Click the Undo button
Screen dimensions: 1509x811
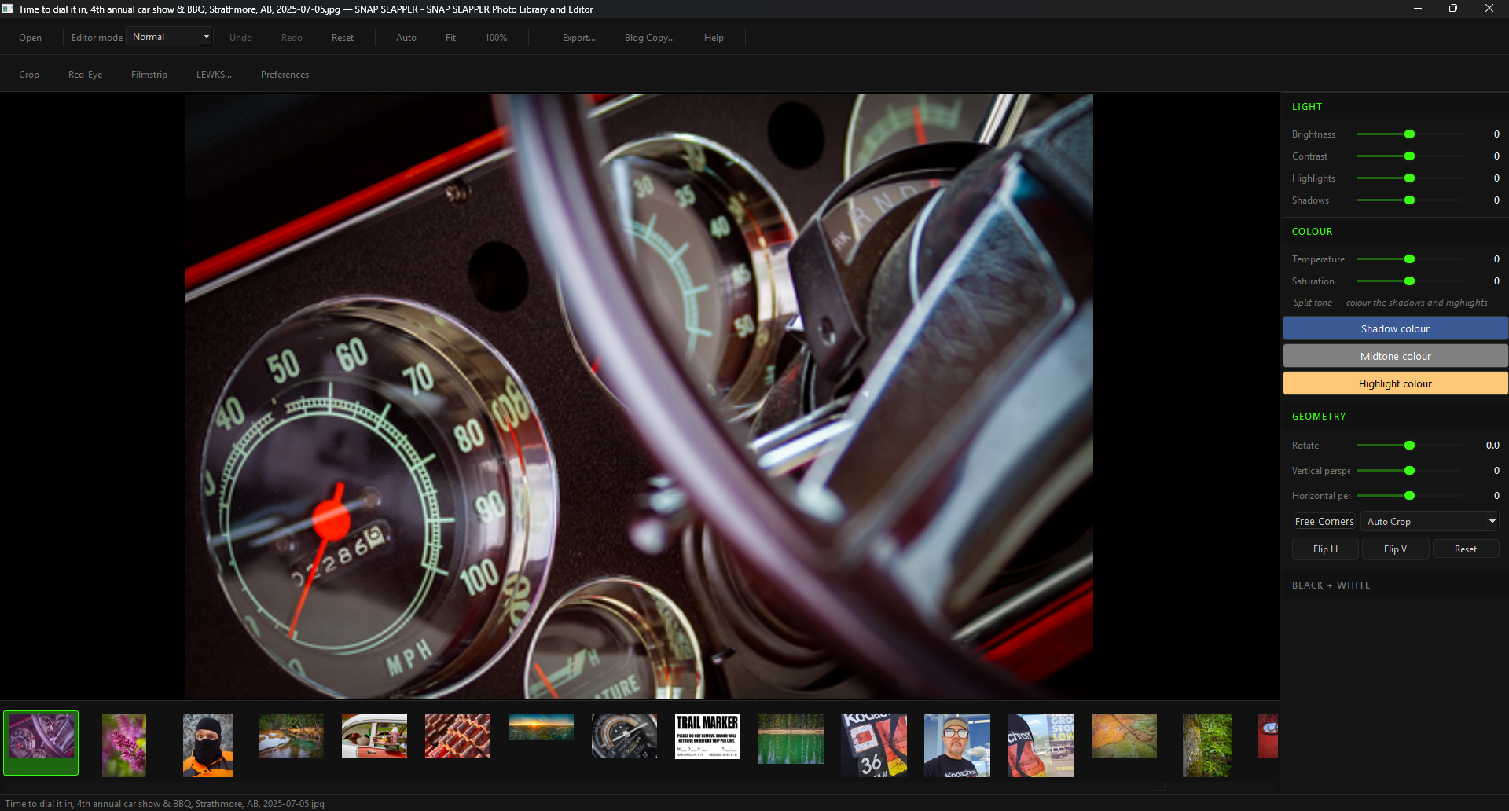240,38
